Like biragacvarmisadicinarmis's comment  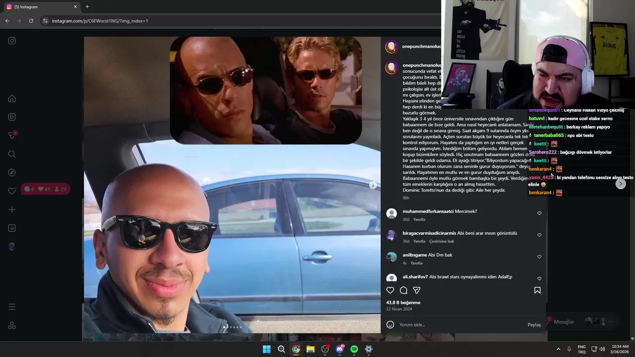[539, 235]
